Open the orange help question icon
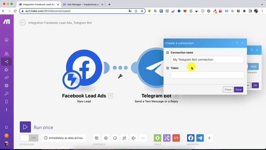Screen dimensions: 266x150 pos(7,135)
